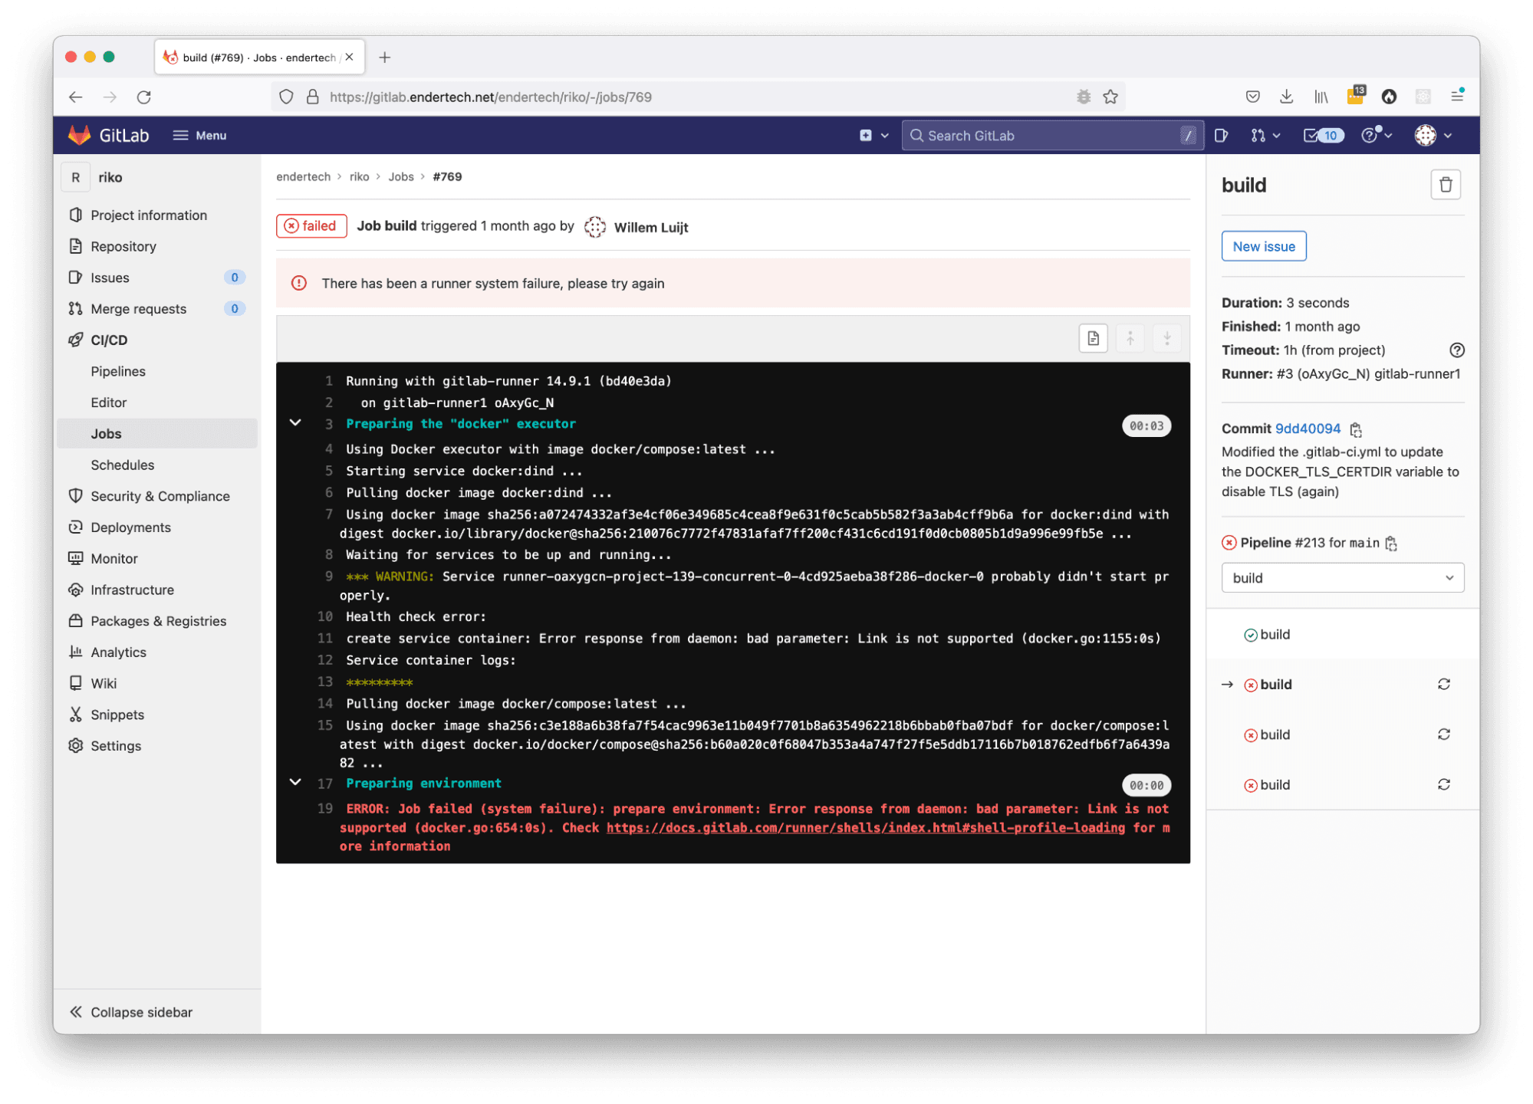Image resolution: width=1533 pixels, height=1104 pixels.
Task: Open the GitLab Menu
Action: (x=199, y=136)
